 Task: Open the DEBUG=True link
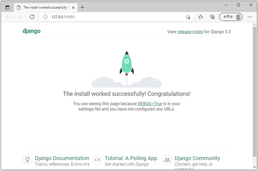tap(150, 104)
